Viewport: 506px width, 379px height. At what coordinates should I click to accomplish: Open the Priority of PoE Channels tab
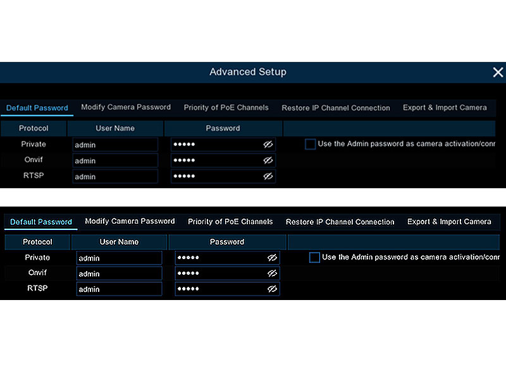225,107
